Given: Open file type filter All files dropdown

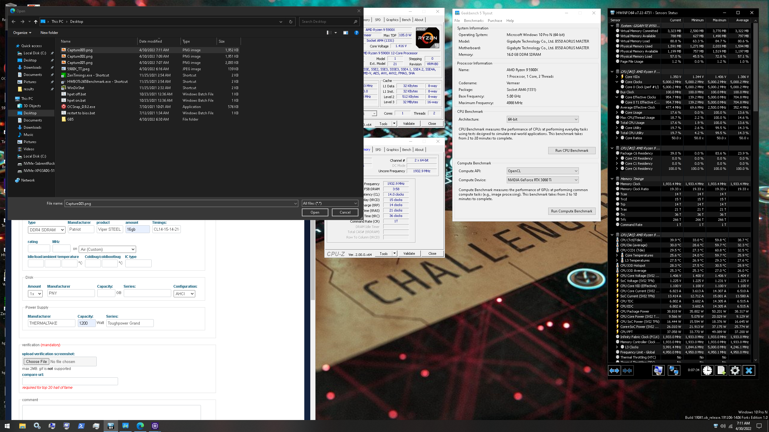Looking at the screenshot, I should (330, 203).
